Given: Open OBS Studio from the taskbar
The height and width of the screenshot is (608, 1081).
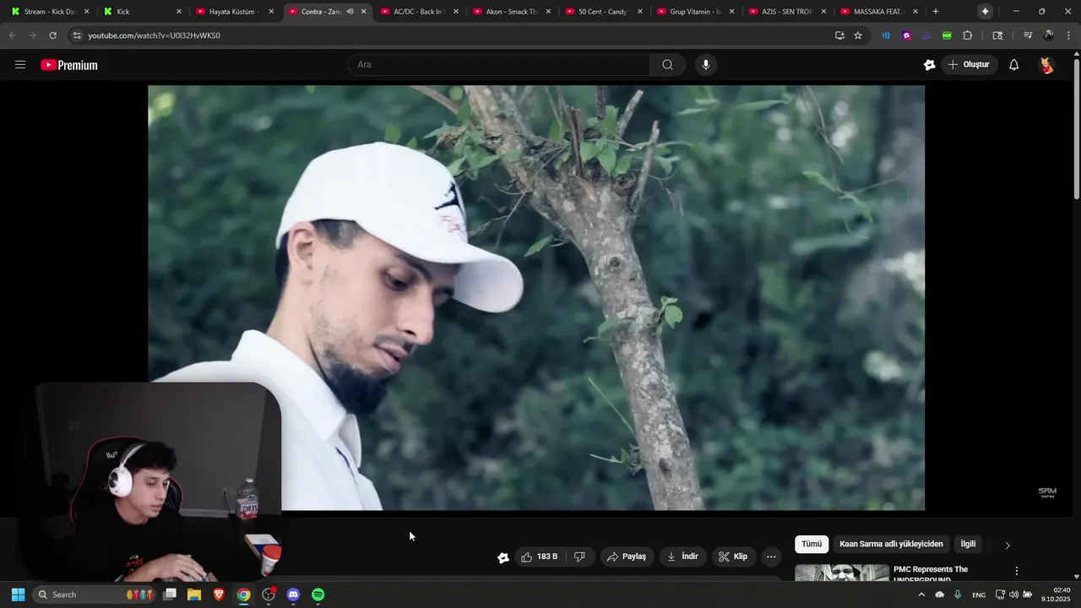Looking at the screenshot, I should tap(269, 594).
